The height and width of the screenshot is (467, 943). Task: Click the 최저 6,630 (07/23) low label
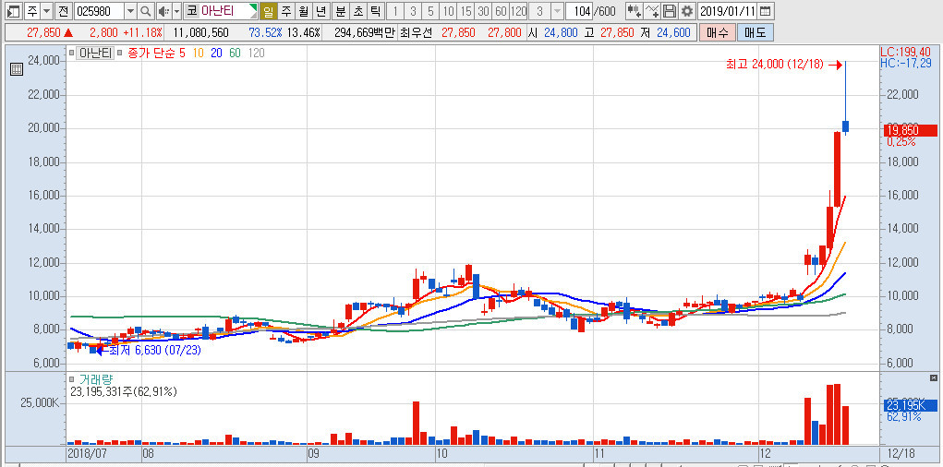[155, 350]
